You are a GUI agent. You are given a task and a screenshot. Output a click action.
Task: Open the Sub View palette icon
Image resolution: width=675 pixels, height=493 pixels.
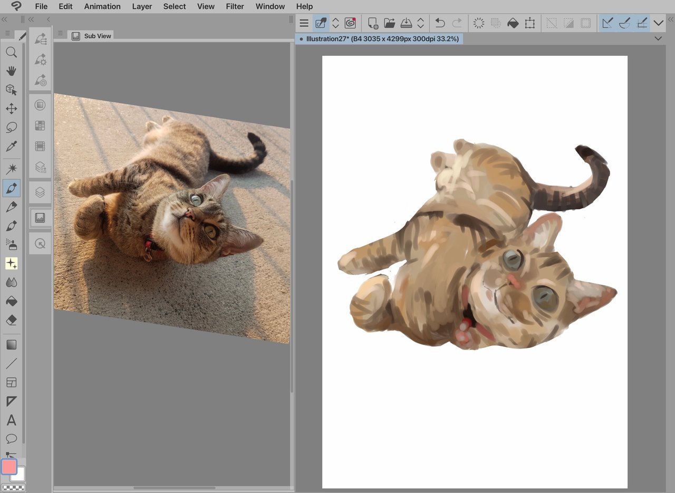click(40, 217)
